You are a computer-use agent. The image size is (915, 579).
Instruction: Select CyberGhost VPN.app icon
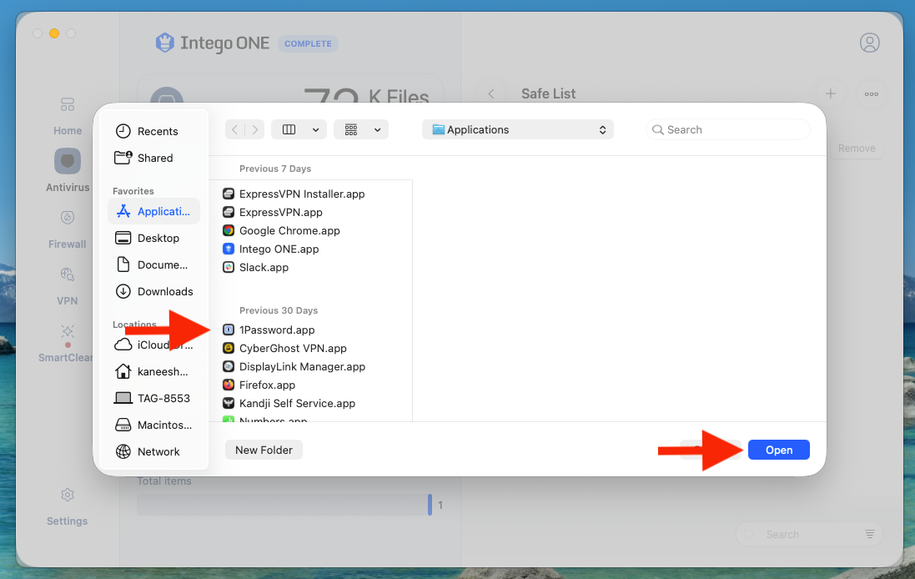click(229, 349)
